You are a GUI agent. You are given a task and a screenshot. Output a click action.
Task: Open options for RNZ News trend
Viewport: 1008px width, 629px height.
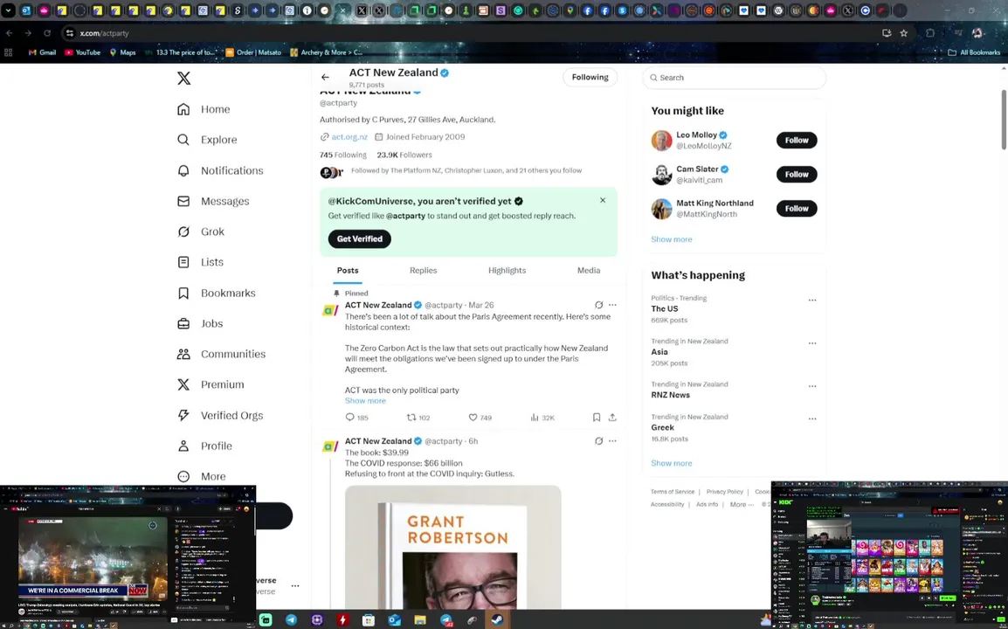pos(812,386)
